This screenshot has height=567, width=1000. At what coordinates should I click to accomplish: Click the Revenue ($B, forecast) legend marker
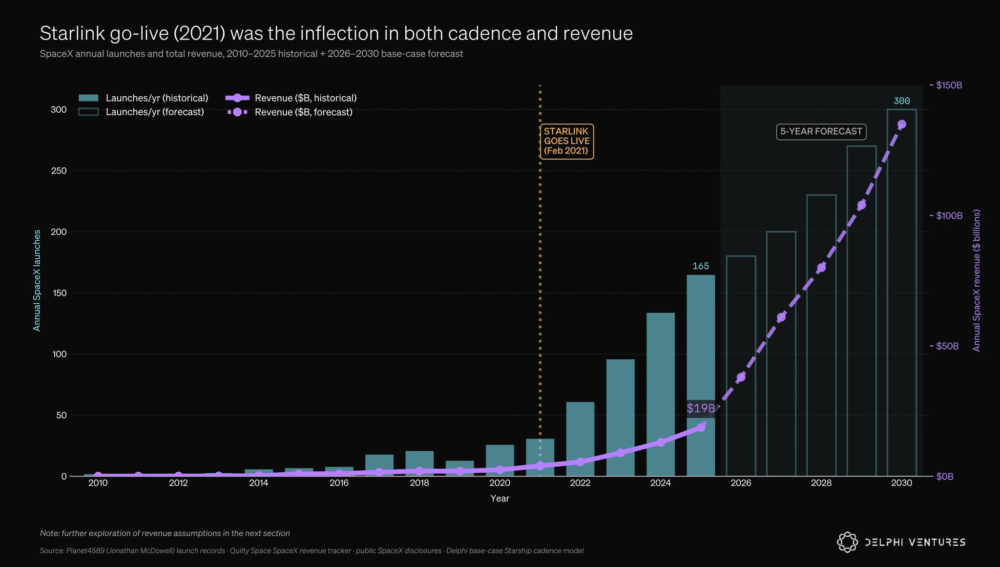[237, 112]
